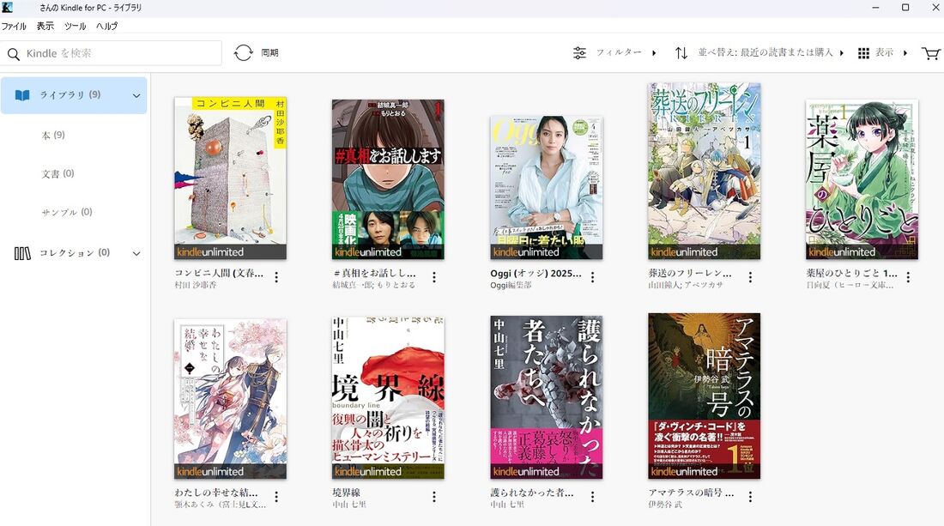Click the Kindle app icon in title bar
Screen dimensions: 944x526
click(x=7, y=7)
